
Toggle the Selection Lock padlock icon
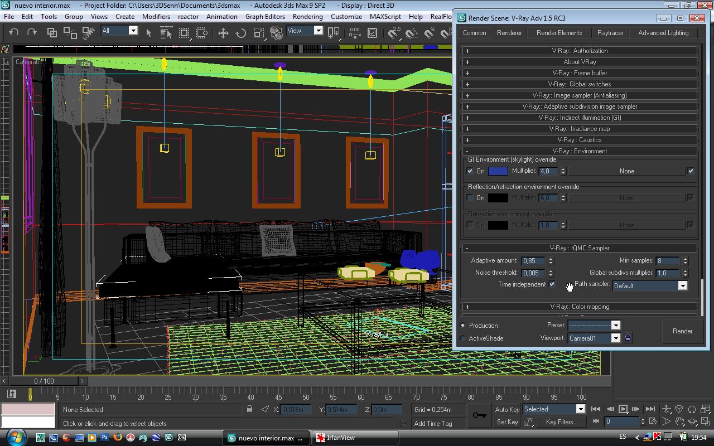pyautogui.click(x=250, y=409)
